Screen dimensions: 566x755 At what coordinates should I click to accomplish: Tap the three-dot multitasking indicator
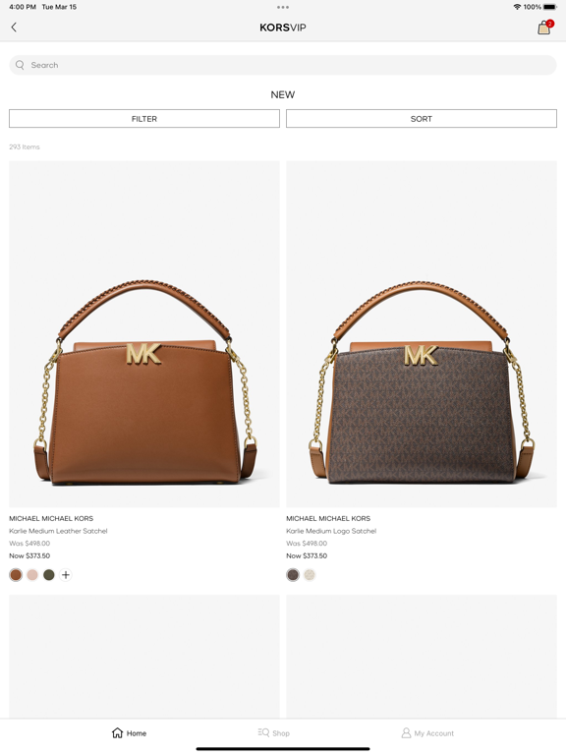pyautogui.click(x=283, y=7)
